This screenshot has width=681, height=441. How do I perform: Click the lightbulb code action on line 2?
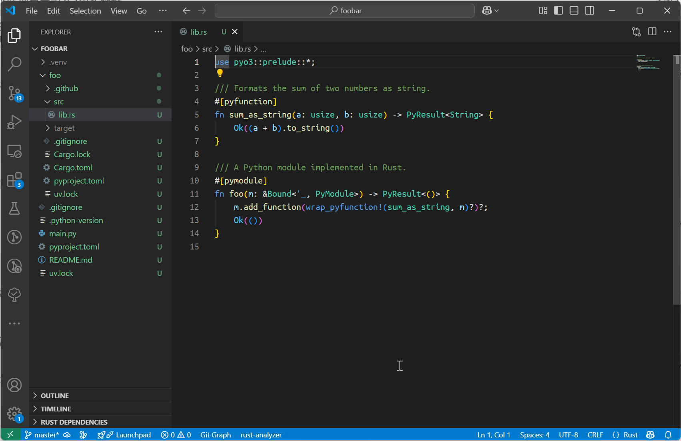point(220,73)
